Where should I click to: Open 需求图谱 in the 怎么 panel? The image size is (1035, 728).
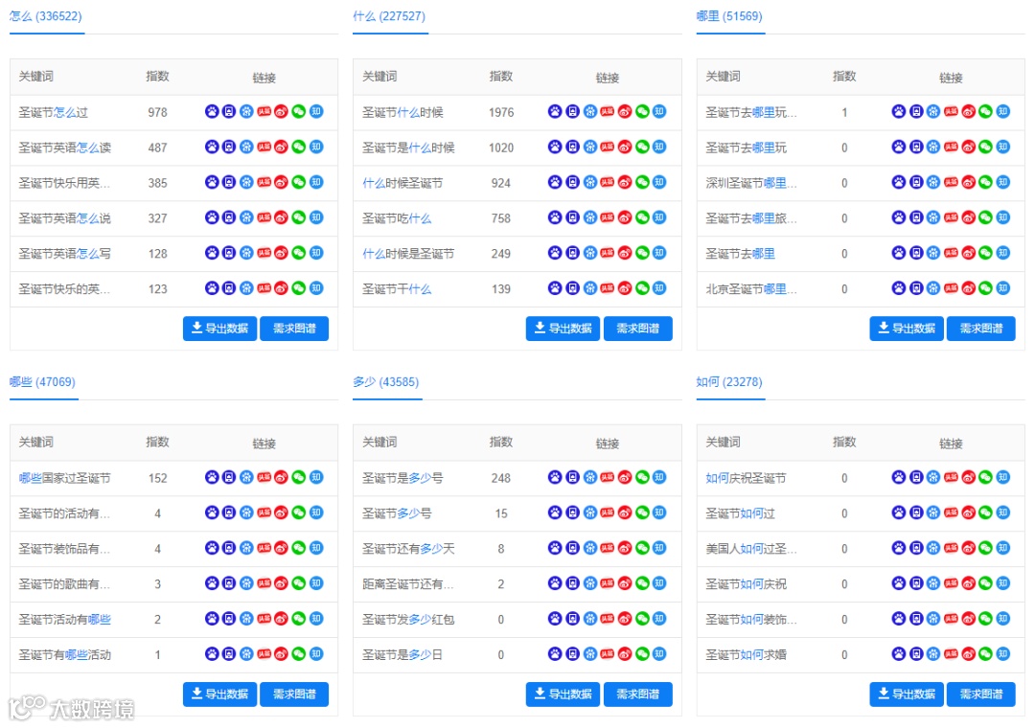tap(294, 328)
